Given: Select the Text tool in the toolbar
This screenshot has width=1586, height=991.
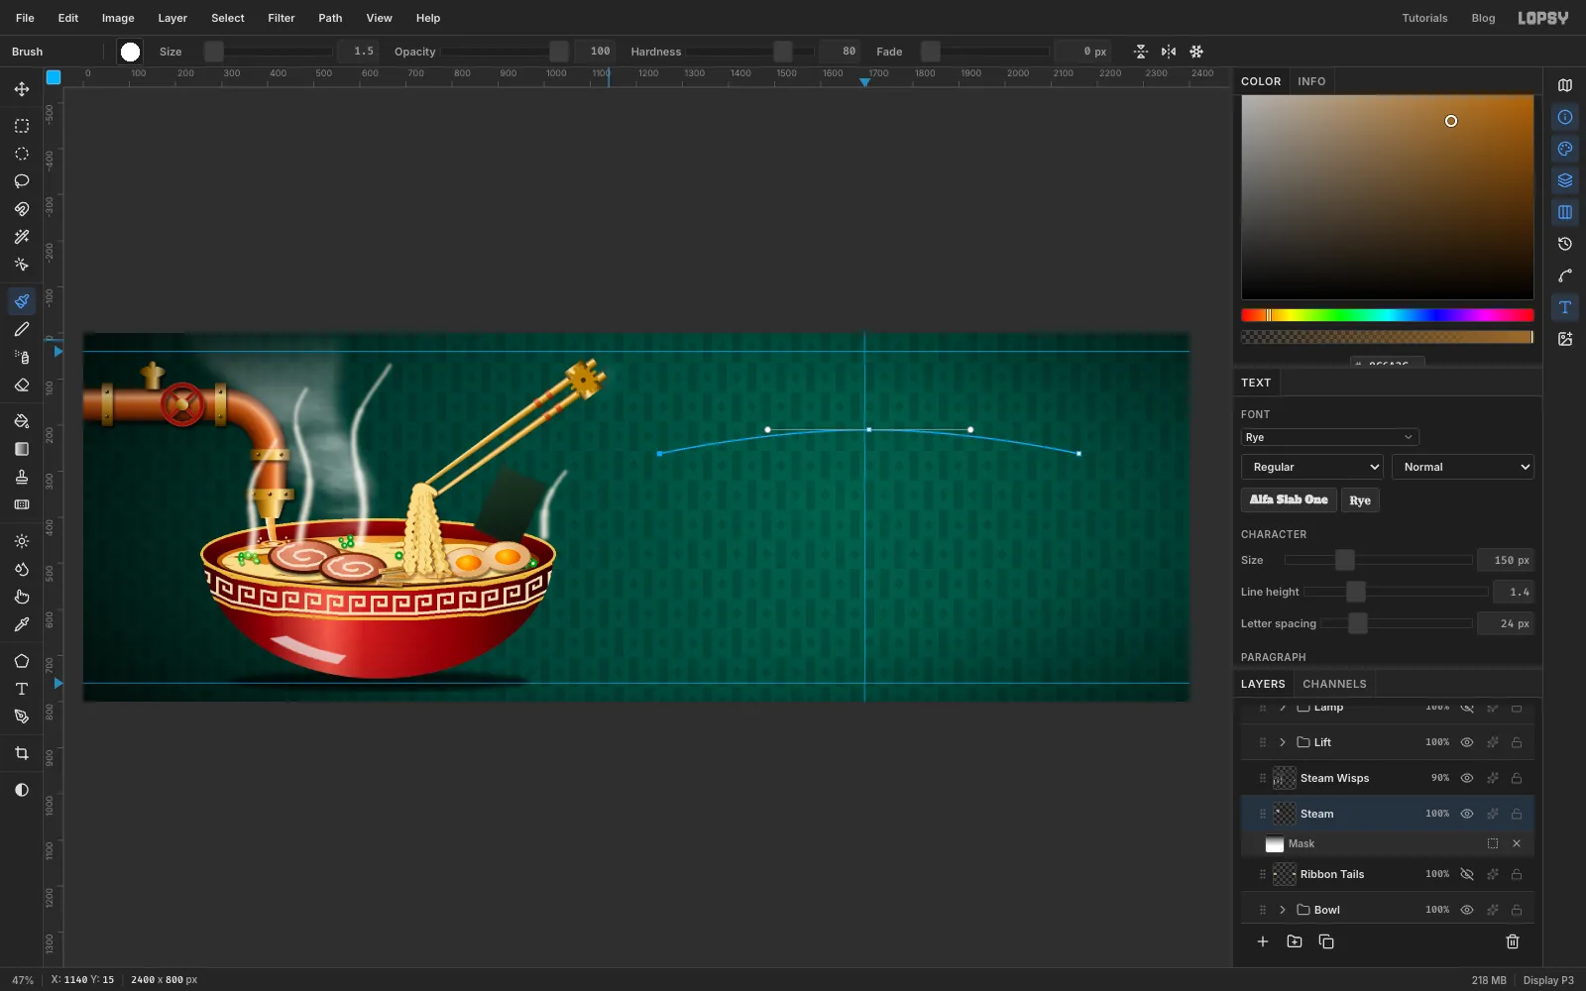Looking at the screenshot, I should click(x=22, y=689).
